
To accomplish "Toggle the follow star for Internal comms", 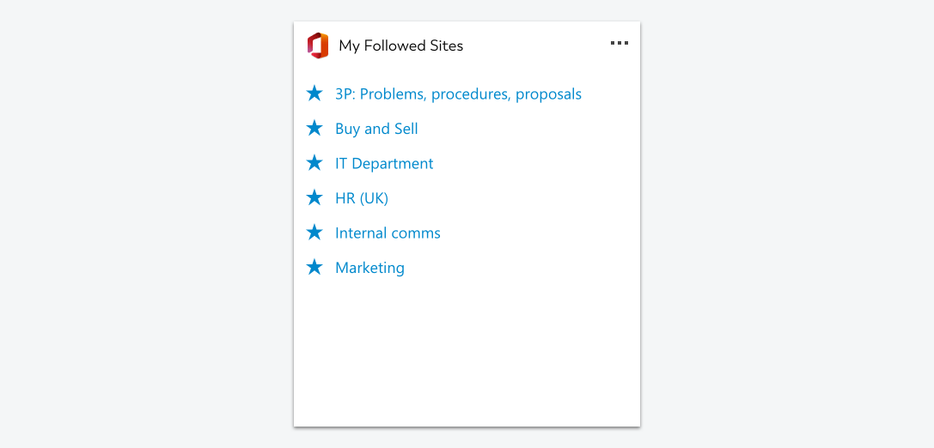I will [x=314, y=232].
